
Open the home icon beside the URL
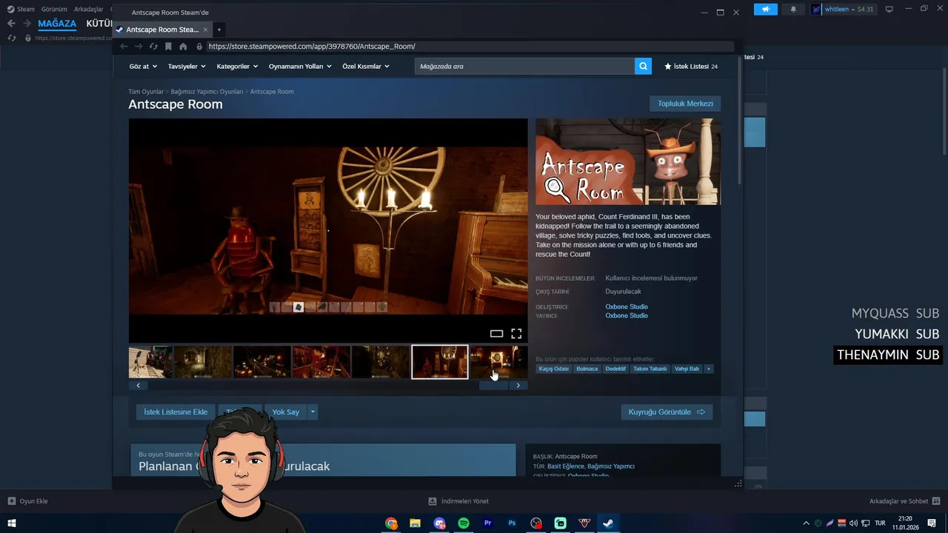[x=183, y=46]
